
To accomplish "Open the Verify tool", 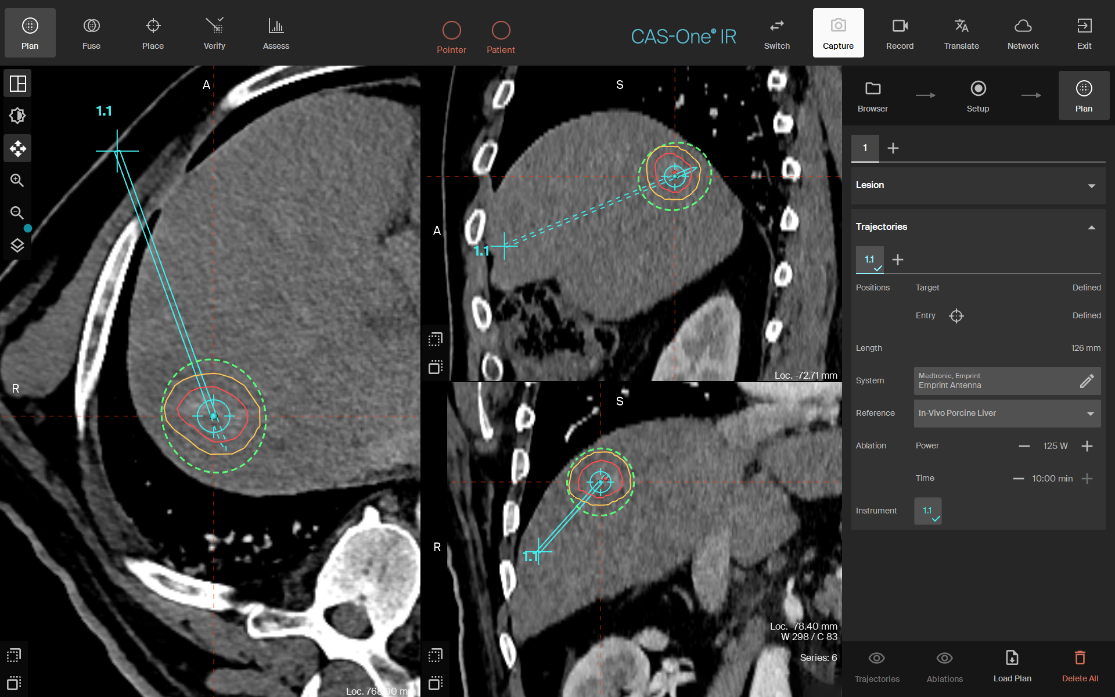I will pyautogui.click(x=214, y=33).
